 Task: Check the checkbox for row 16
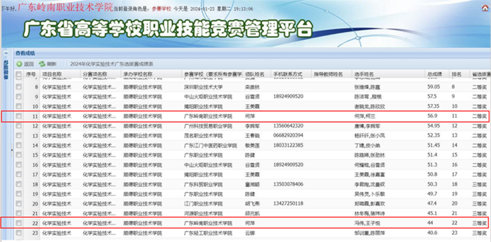click(19, 165)
